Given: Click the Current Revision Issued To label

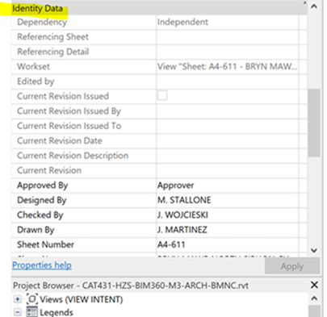Looking at the screenshot, I should 69,126.
